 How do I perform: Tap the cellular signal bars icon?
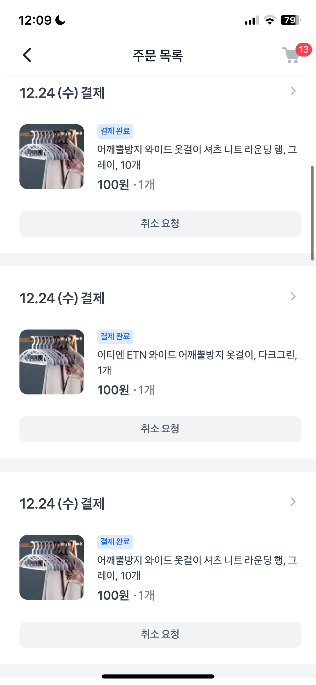pos(251,20)
